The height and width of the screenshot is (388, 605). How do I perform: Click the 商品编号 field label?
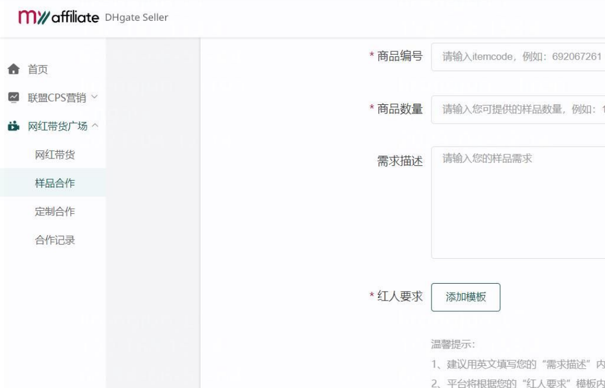[x=400, y=56]
